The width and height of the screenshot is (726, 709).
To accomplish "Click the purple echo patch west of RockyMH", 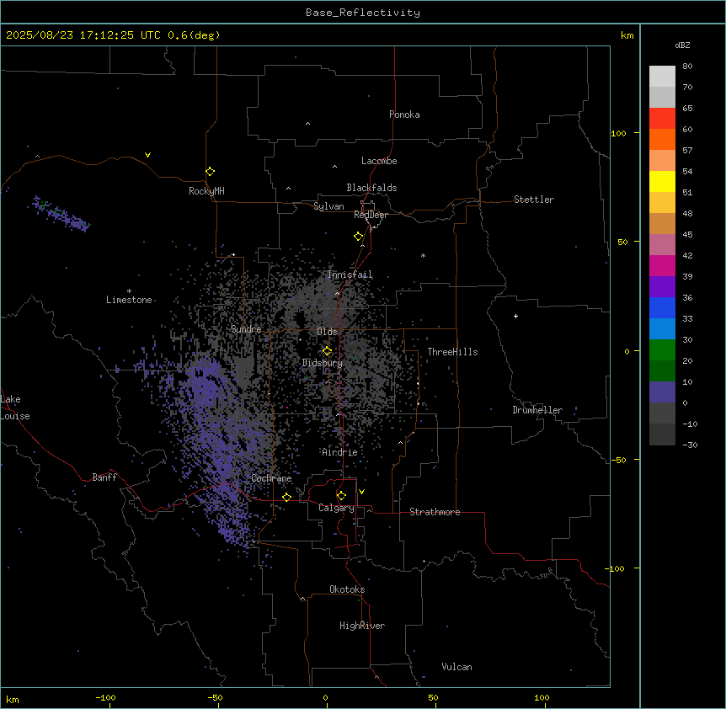I will pyautogui.click(x=60, y=213).
